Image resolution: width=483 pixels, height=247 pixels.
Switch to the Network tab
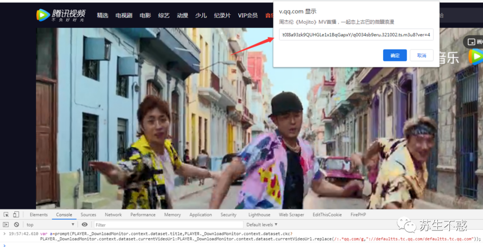click(x=113, y=215)
